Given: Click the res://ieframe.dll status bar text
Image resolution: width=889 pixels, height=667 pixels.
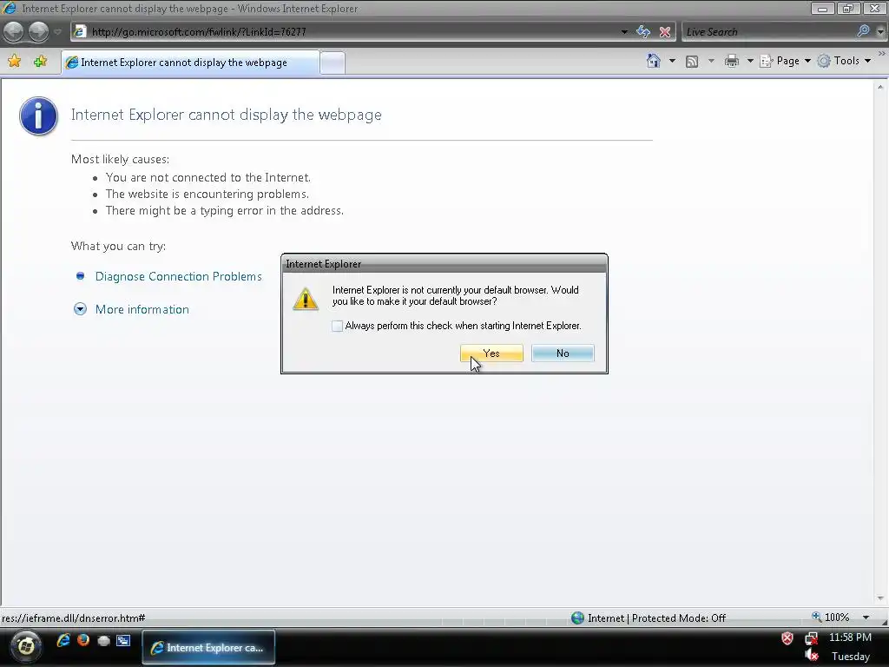Looking at the screenshot, I should point(74,618).
